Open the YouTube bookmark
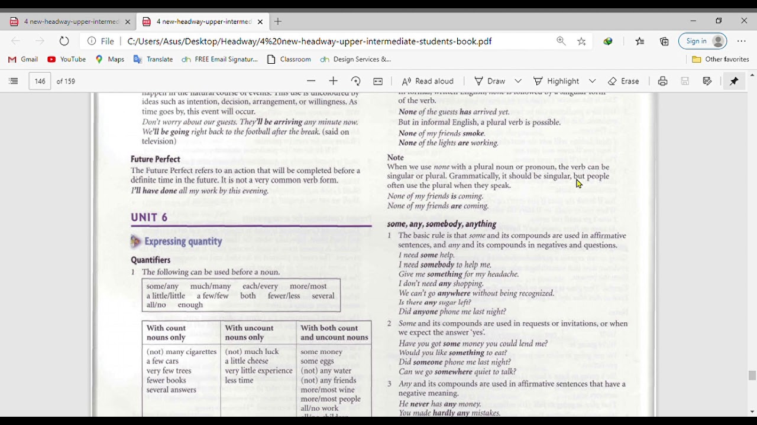Image resolution: width=757 pixels, height=425 pixels. tap(67, 59)
